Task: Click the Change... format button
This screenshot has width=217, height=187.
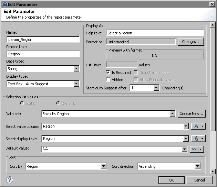Action: point(191,42)
